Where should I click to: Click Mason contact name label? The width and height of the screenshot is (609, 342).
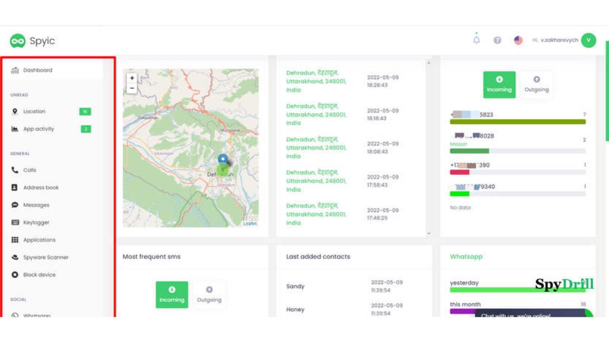click(x=459, y=144)
